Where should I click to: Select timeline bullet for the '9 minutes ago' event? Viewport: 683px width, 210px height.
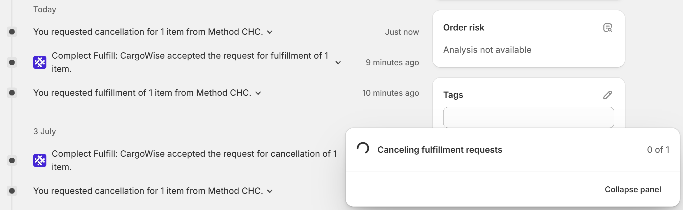[x=12, y=62]
